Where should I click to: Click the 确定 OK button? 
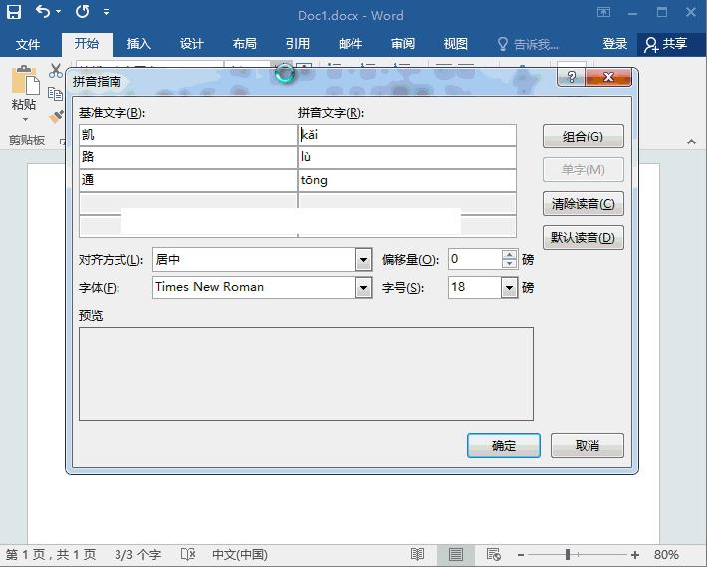click(503, 445)
